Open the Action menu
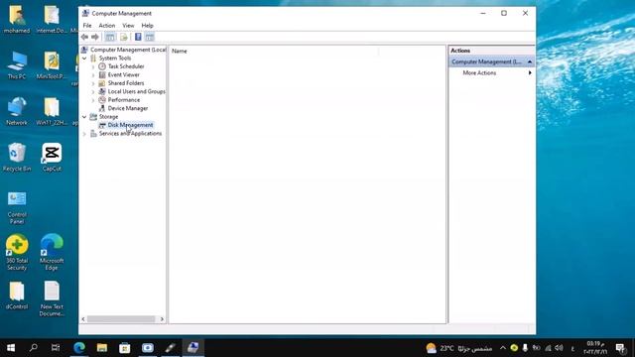The image size is (635, 357). point(107,26)
